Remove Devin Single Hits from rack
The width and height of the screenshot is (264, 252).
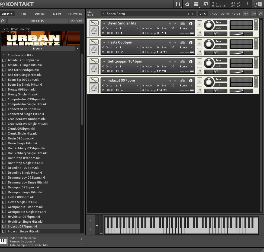256,21
